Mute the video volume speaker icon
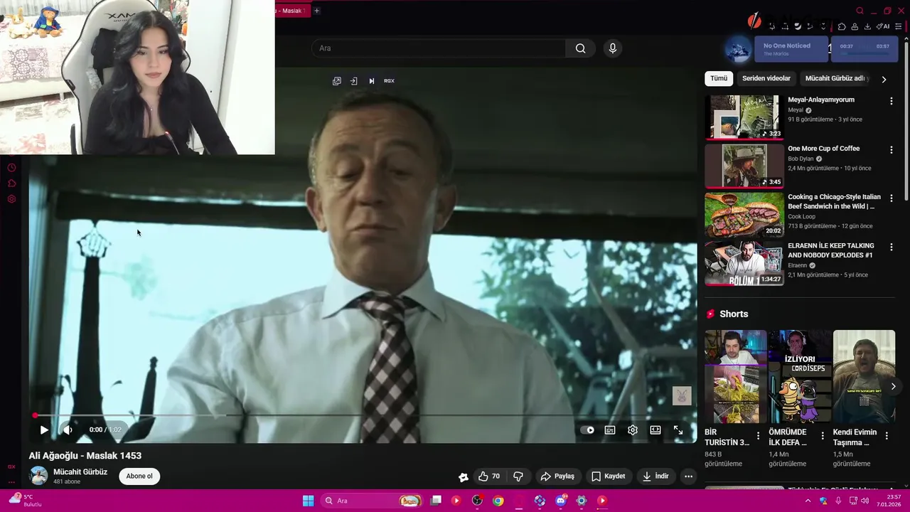Image resolution: width=910 pixels, height=512 pixels. point(68,430)
